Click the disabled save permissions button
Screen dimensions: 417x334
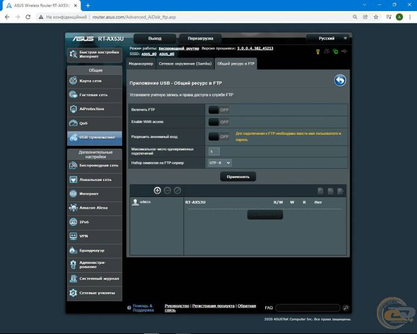(265, 215)
